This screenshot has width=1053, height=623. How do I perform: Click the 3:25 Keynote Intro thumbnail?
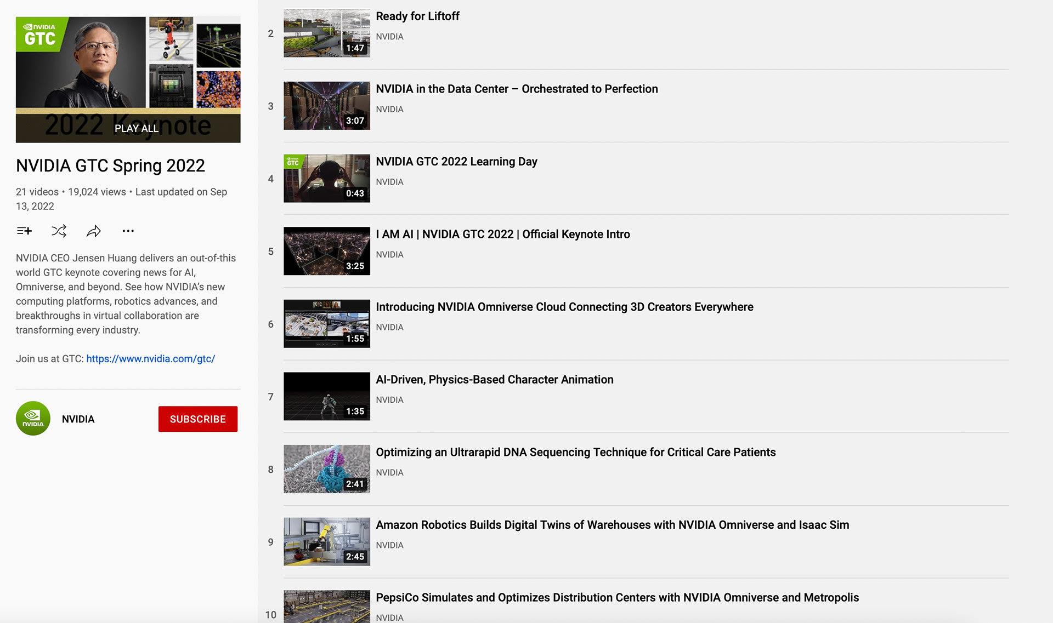coord(327,251)
